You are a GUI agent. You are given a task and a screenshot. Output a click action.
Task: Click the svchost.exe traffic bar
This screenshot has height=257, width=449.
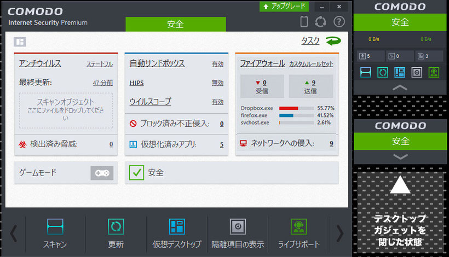pyautogui.click(x=296, y=122)
